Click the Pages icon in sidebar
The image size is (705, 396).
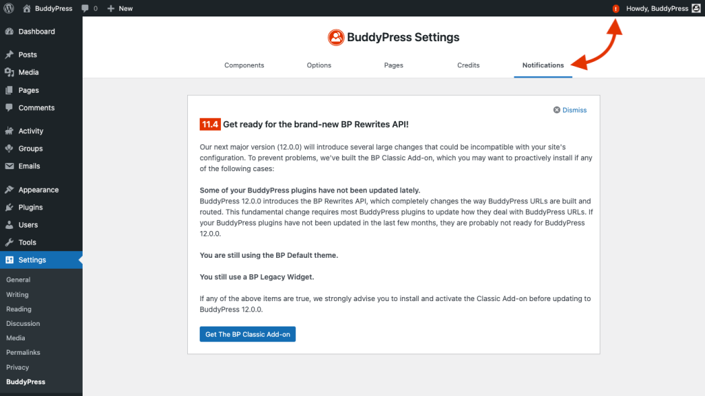(10, 90)
